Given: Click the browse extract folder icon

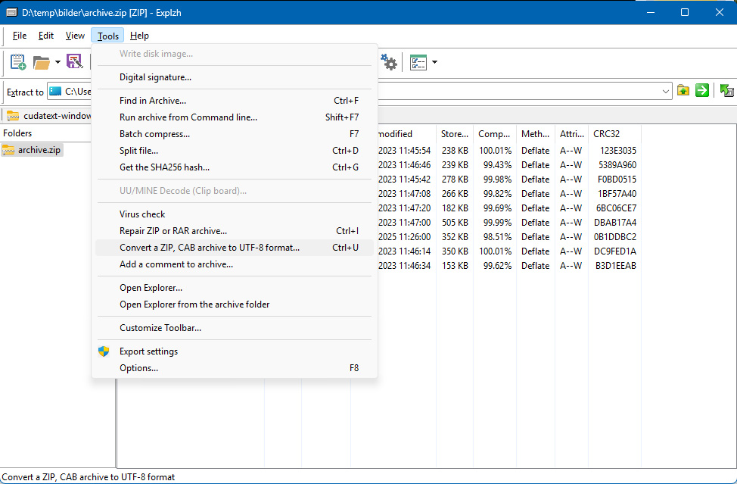Looking at the screenshot, I should (x=683, y=90).
